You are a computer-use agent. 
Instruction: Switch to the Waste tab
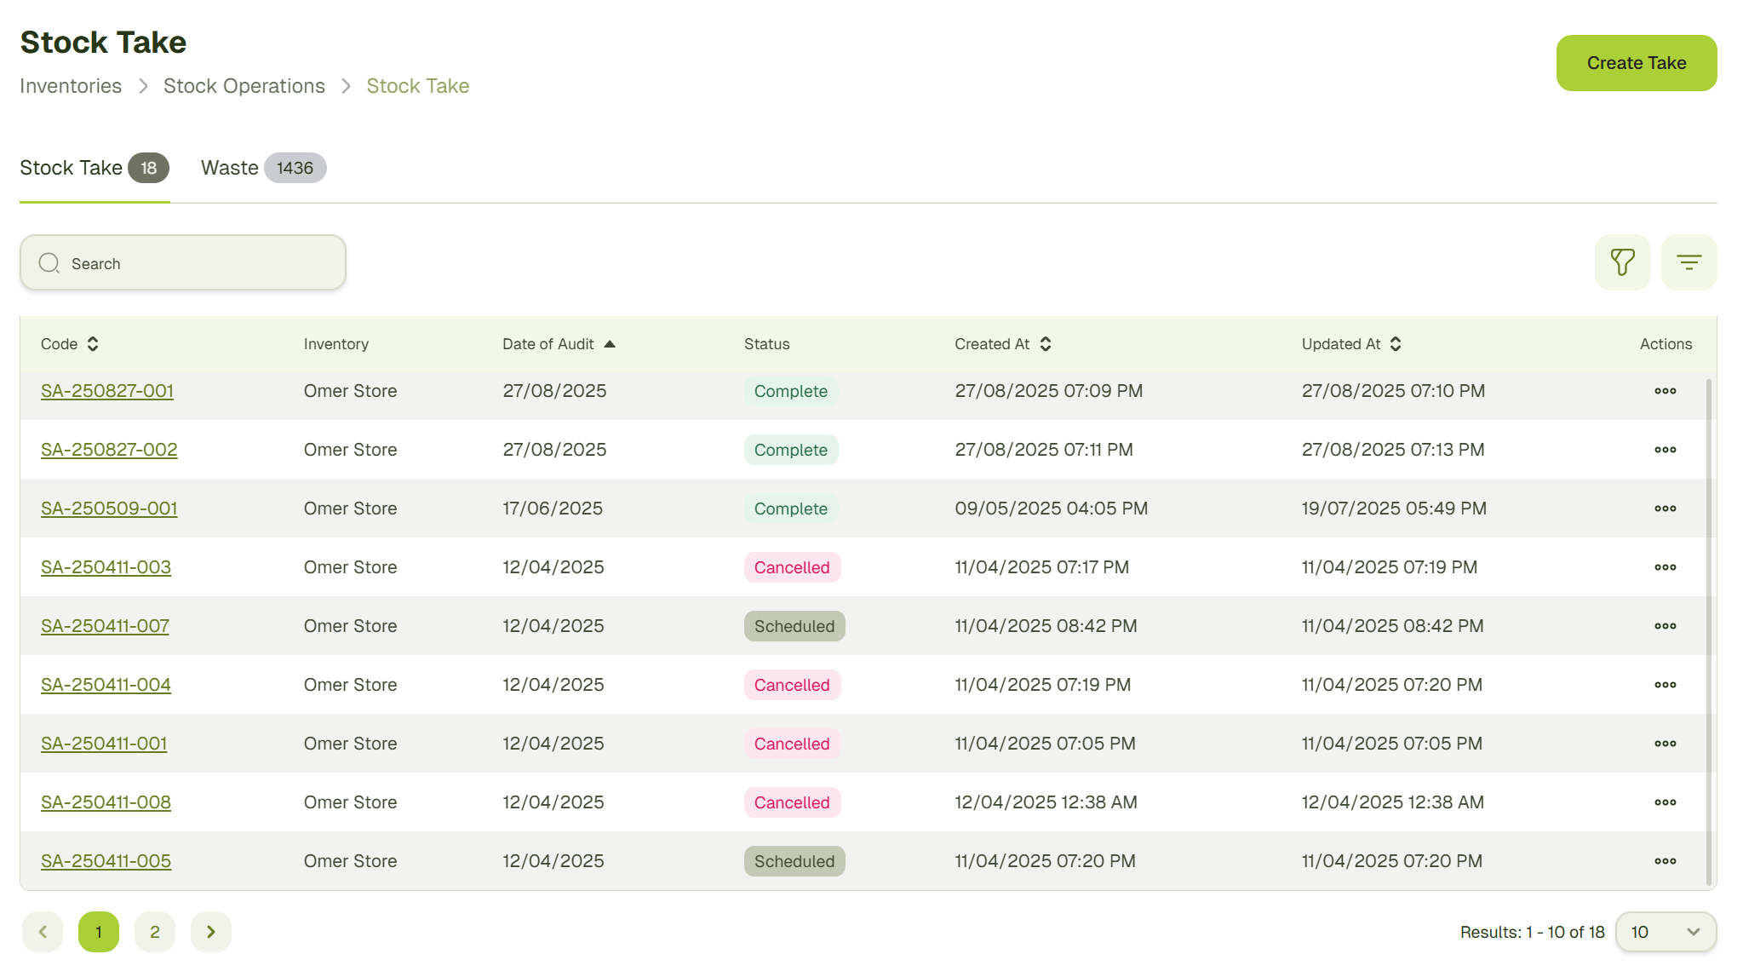click(262, 168)
